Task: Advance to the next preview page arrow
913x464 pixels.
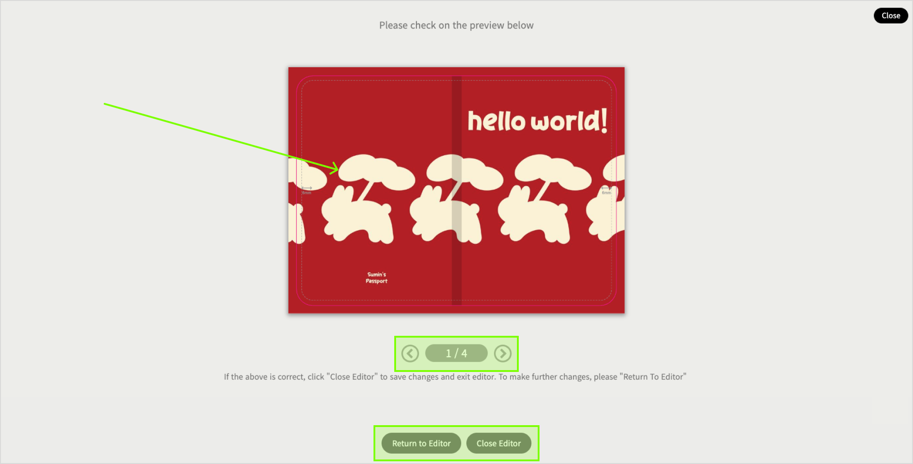Action: coord(503,353)
